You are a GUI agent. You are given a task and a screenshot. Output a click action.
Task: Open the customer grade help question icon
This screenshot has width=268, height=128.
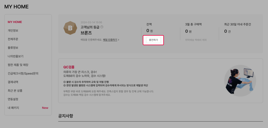102,27
